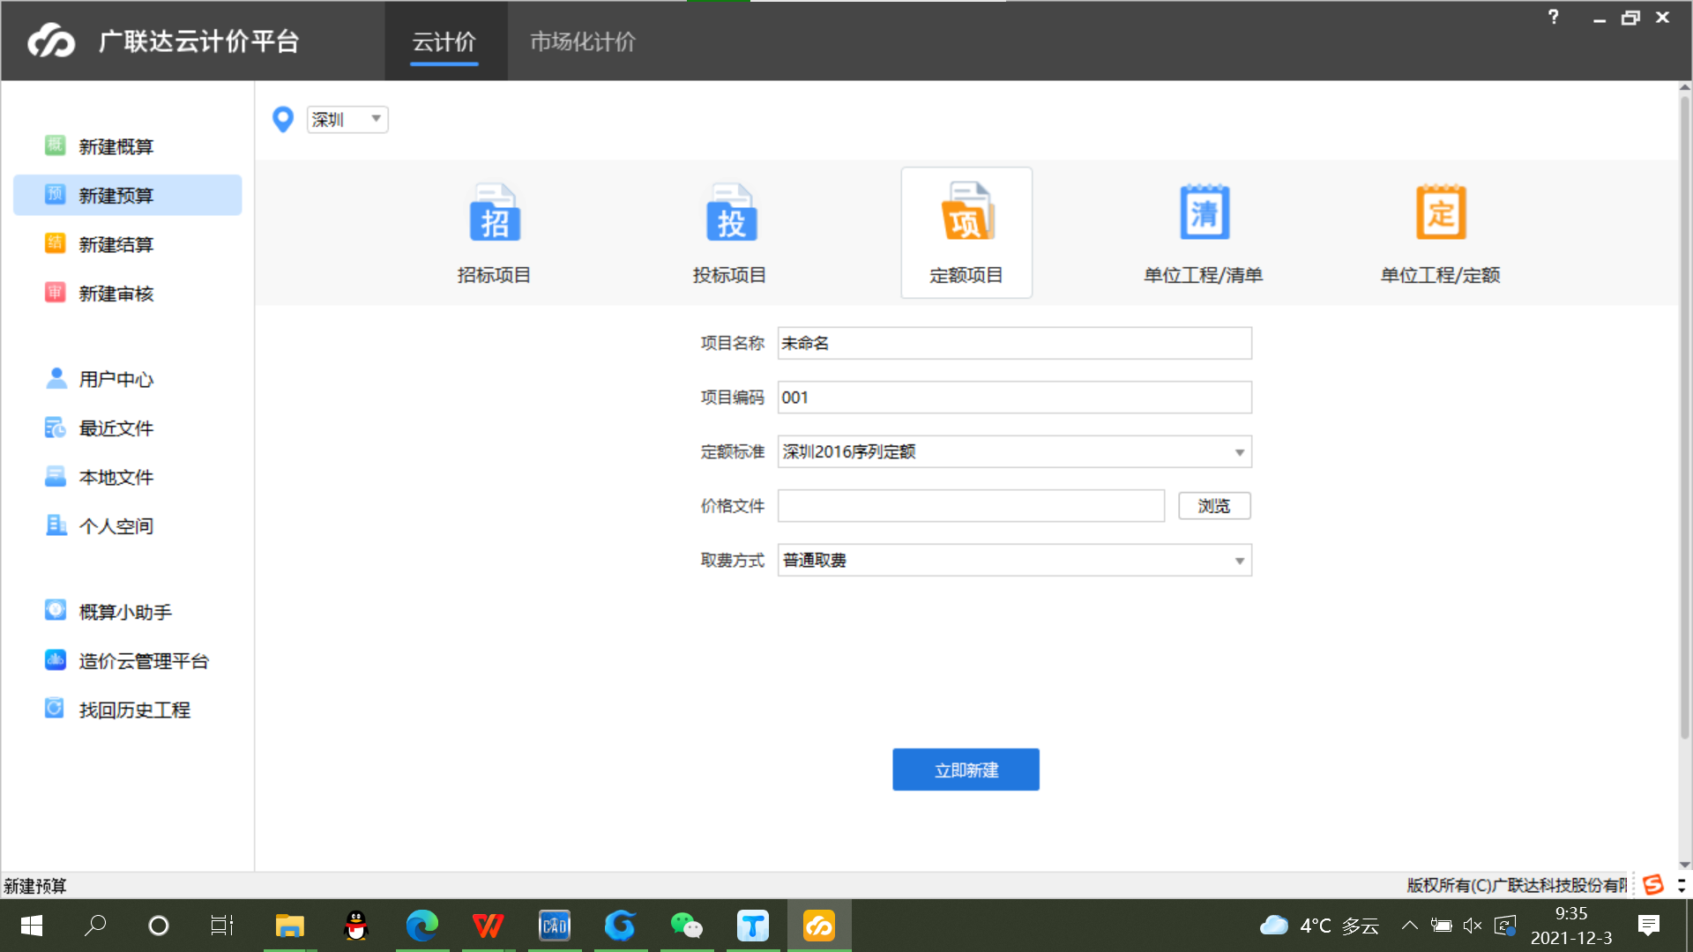
Task: Select the 单位工程/清单 icon
Action: coord(1204,214)
